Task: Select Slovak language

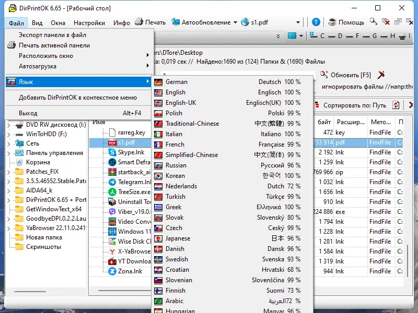Action: tap(232, 218)
